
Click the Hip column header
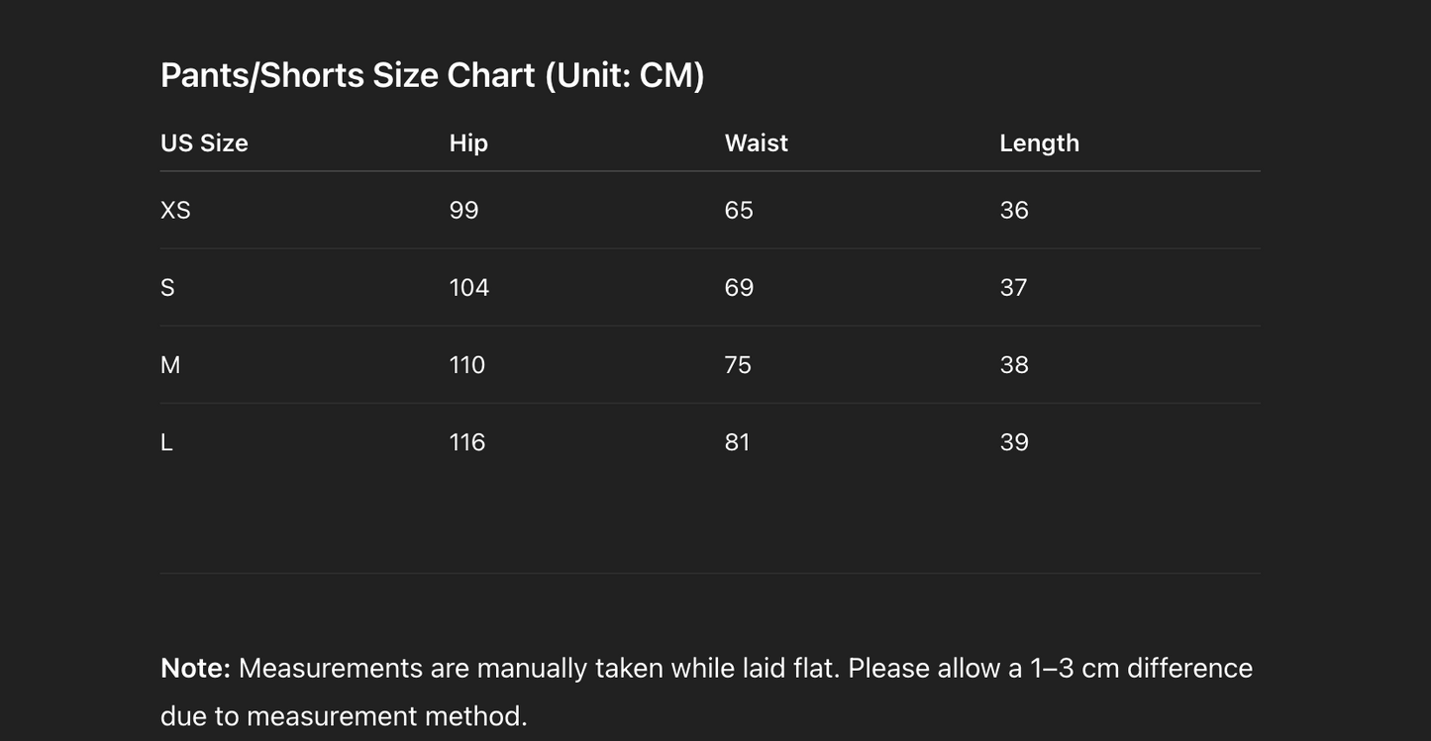468,142
